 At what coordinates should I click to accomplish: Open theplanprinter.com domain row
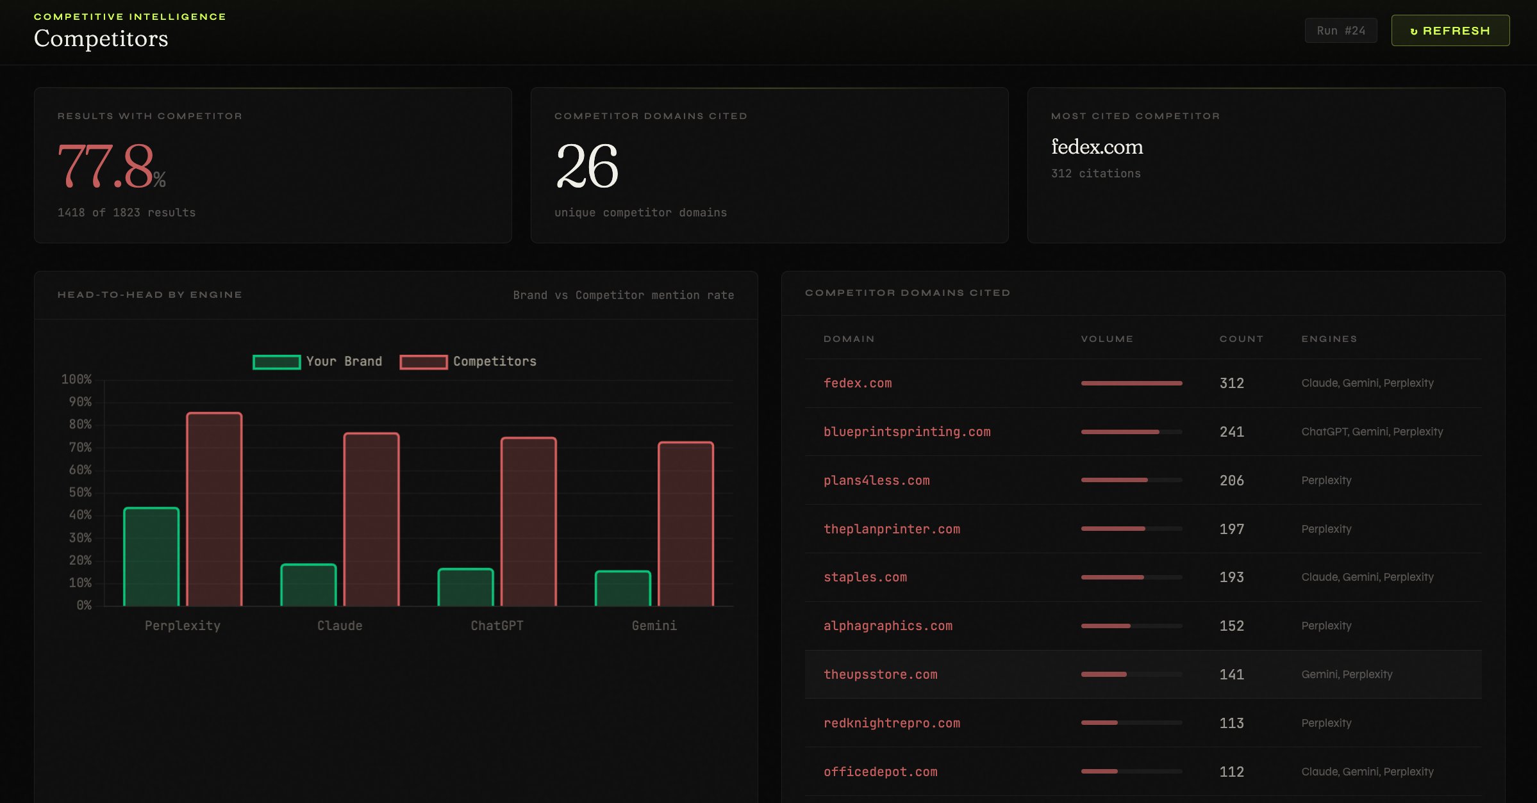pyautogui.click(x=1143, y=529)
